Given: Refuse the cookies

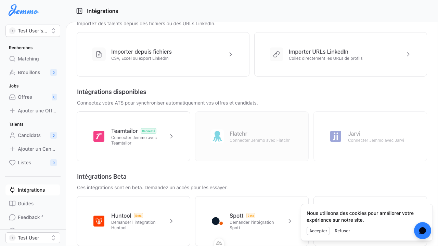Looking at the screenshot, I should (x=342, y=231).
